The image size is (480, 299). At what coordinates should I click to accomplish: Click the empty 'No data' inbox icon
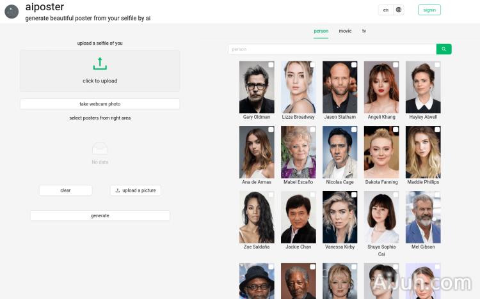pos(100,149)
